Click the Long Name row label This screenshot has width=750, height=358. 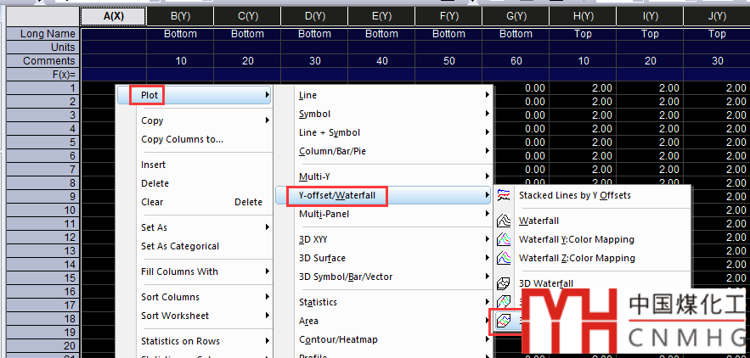point(43,34)
